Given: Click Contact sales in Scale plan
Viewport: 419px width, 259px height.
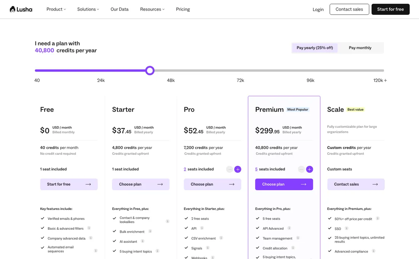Looking at the screenshot, I should (x=356, y=184).
